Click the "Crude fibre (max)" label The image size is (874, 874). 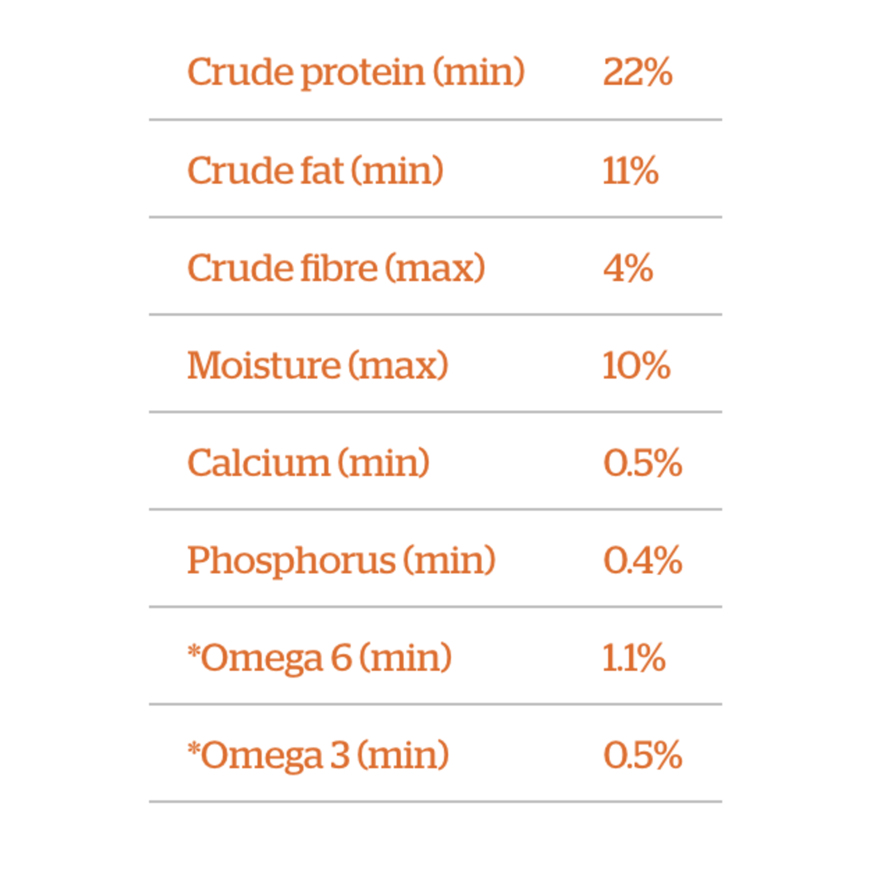tap(336, 268)
